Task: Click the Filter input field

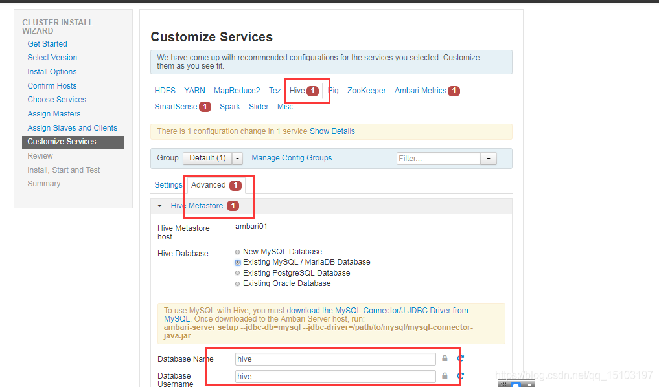Action: (438, 159)
